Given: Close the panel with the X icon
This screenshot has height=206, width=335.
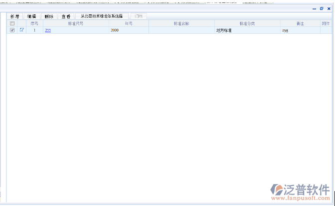Looking at the screenshot, I should pos(329,8).
